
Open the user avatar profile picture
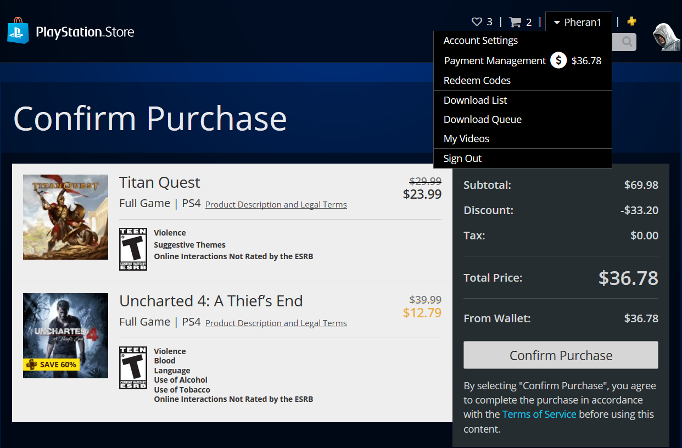tap(666, 37)
